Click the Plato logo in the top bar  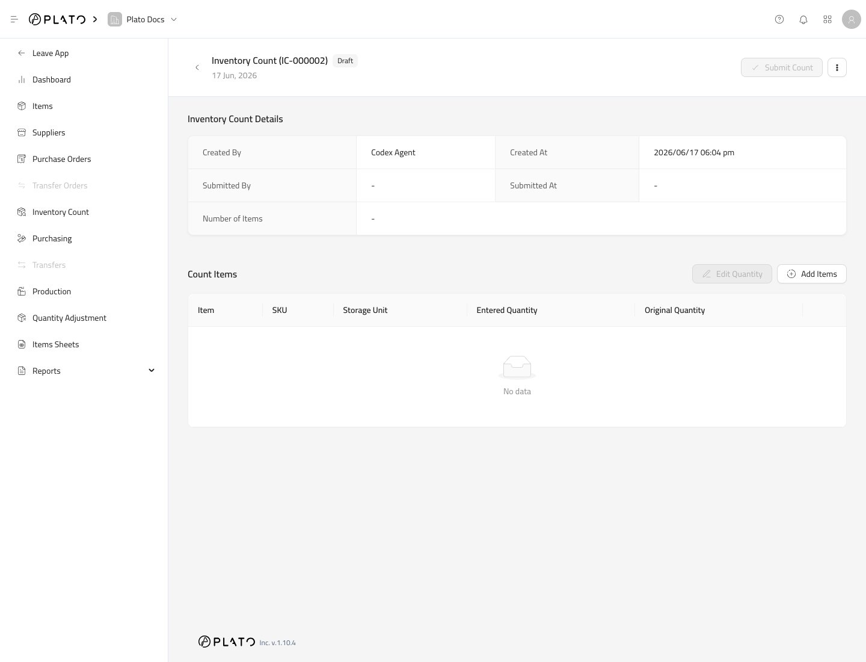pyautogui.click(x=57, y=19)
